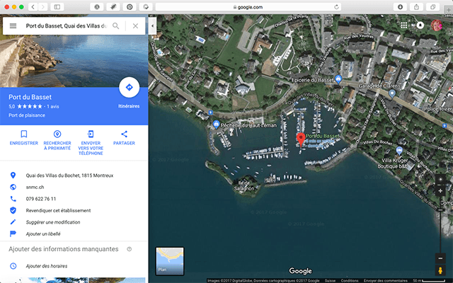Click the search magnifier icon
The width and height of the screenshot is (453, 283).
pos(116,26)
